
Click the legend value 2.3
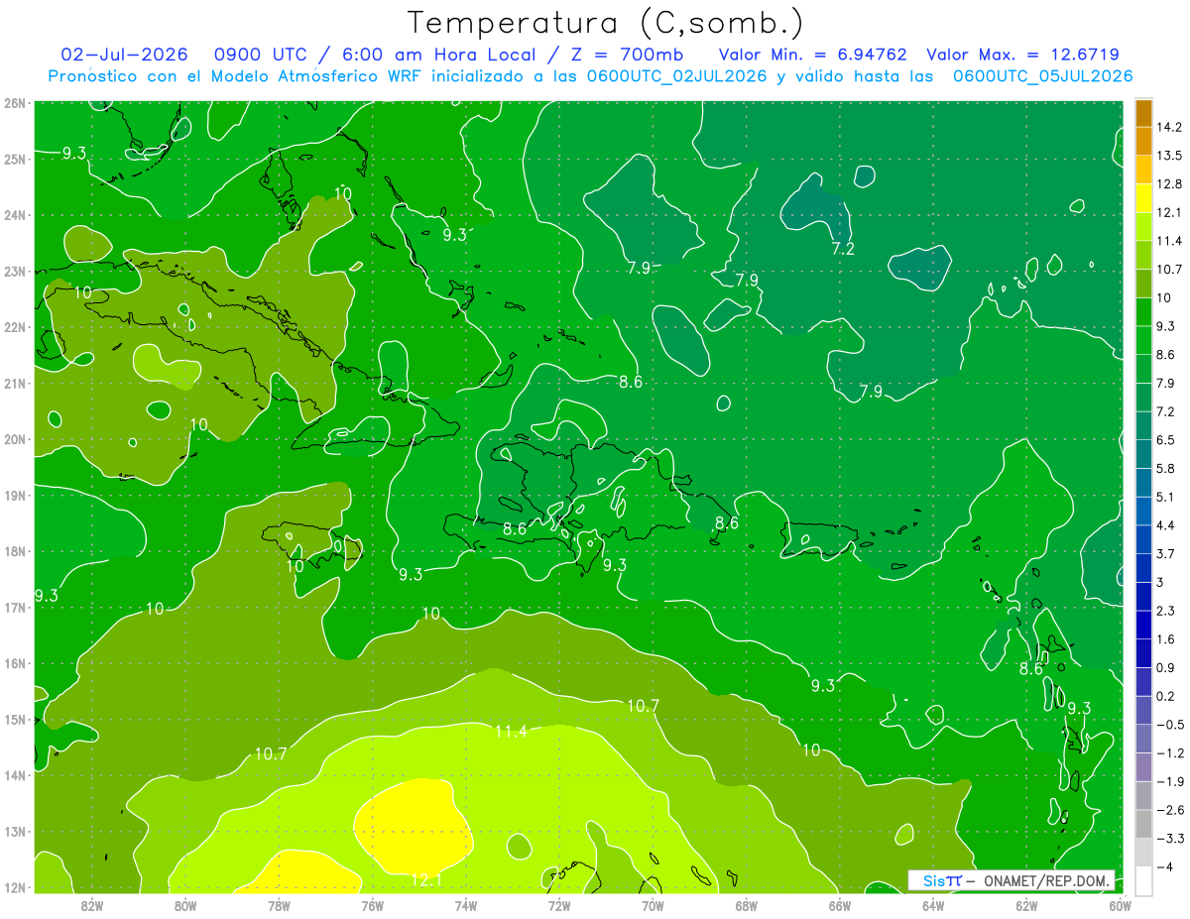point(1167,611)
